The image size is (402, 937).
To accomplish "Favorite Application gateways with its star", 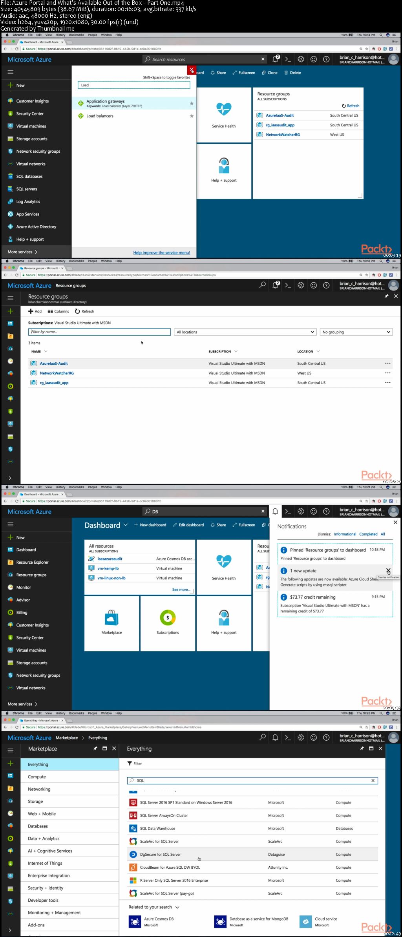I will 192,103.
